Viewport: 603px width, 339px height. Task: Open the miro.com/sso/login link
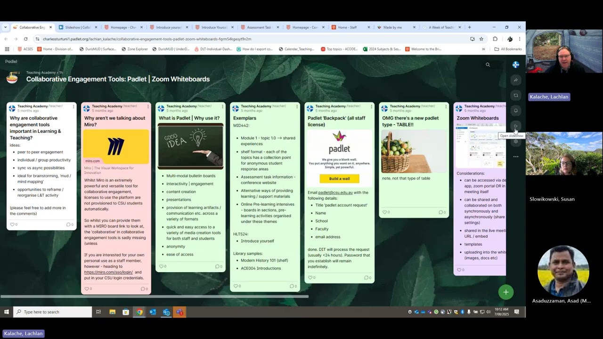[x=109, y=272]
